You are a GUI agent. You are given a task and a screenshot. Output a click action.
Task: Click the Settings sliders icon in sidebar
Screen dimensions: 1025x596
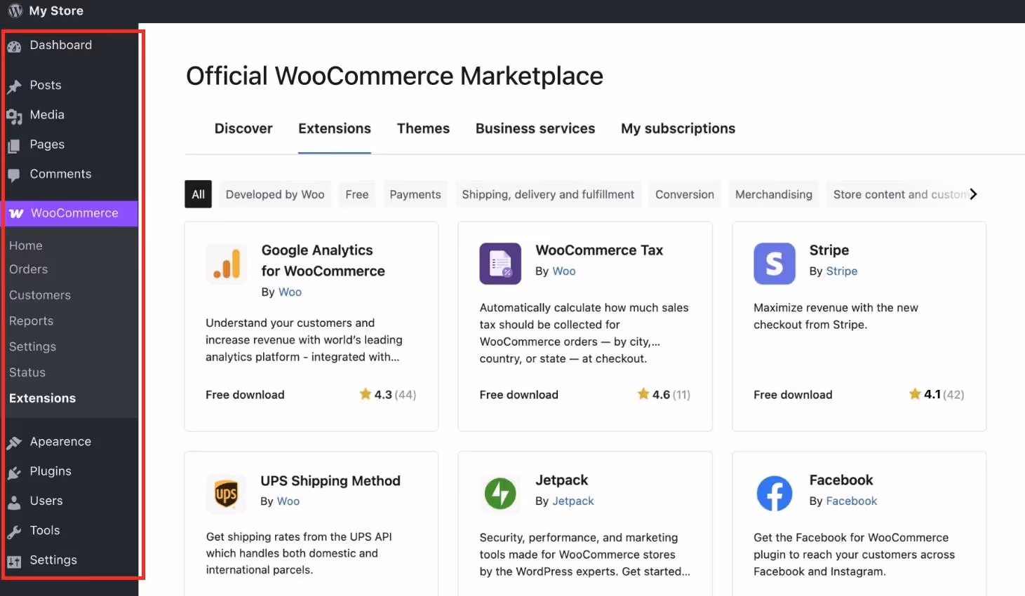14,561
